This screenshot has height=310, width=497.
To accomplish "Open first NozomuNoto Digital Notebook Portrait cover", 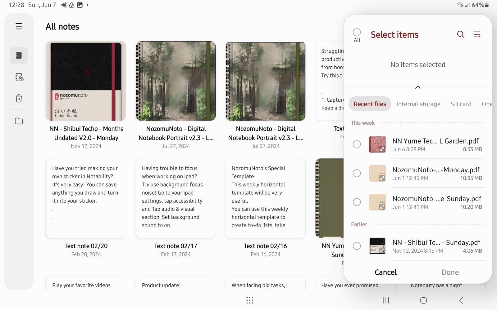I will [x=176, y=81].
